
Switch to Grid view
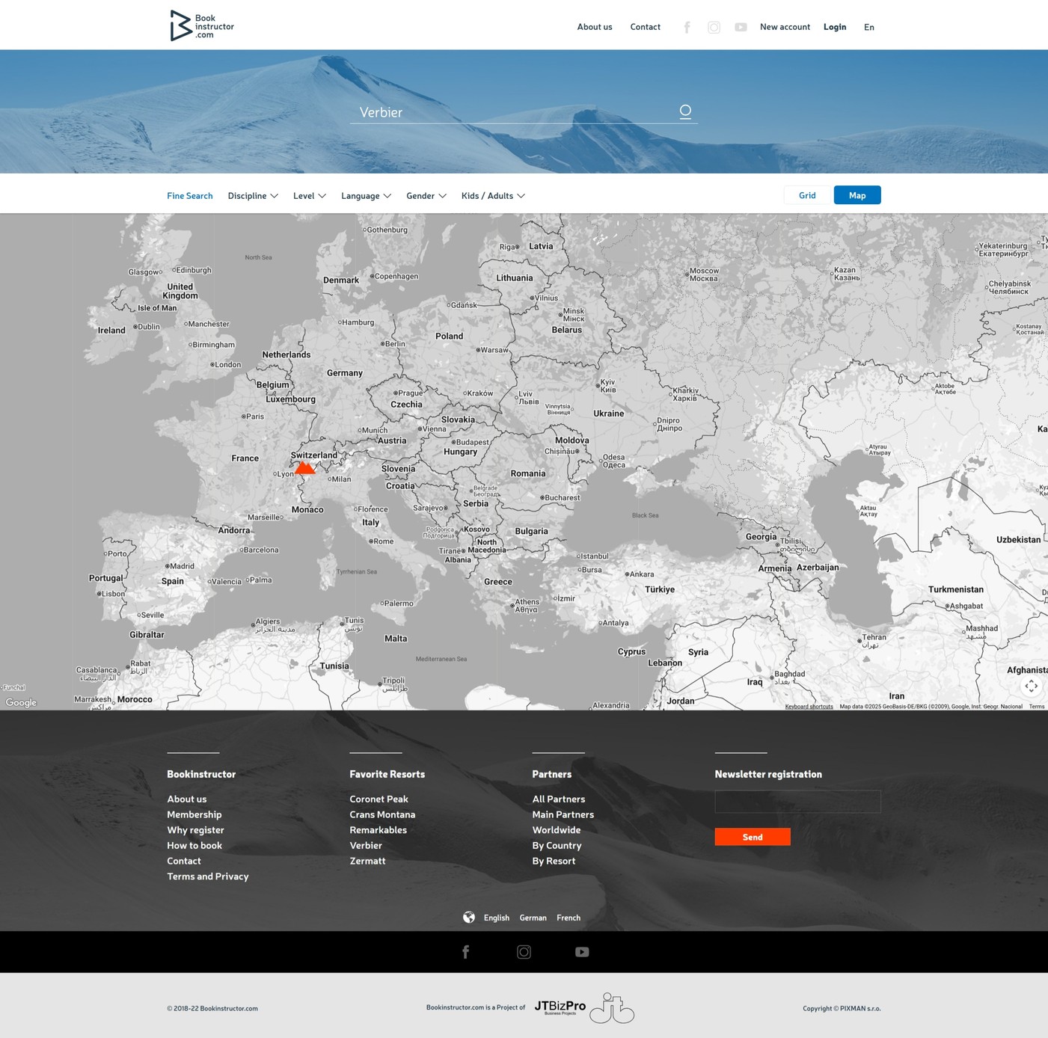[x=807, y=195]
